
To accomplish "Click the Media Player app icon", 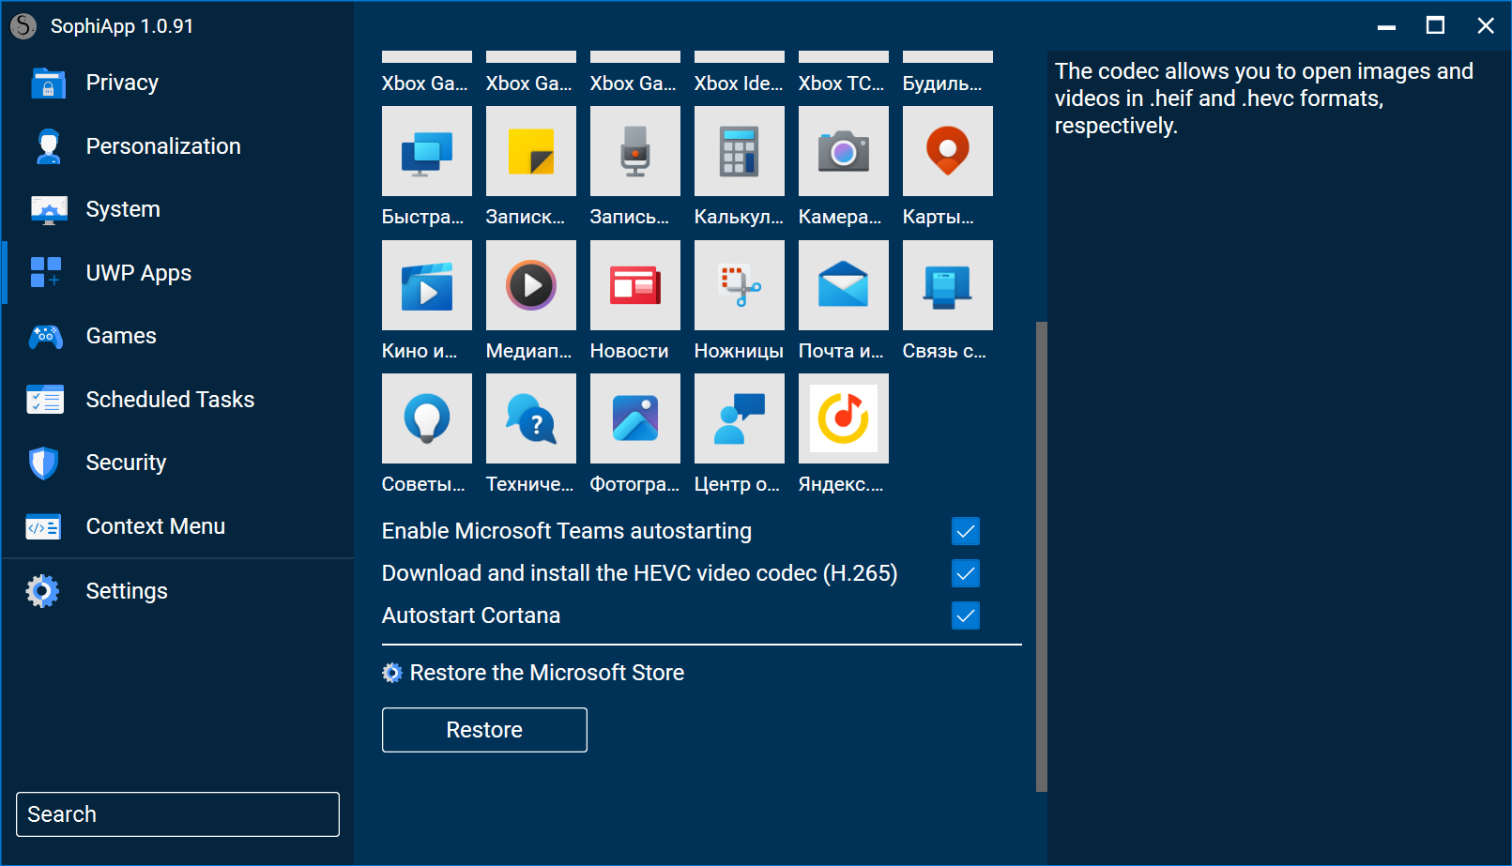I will point(530,286).
